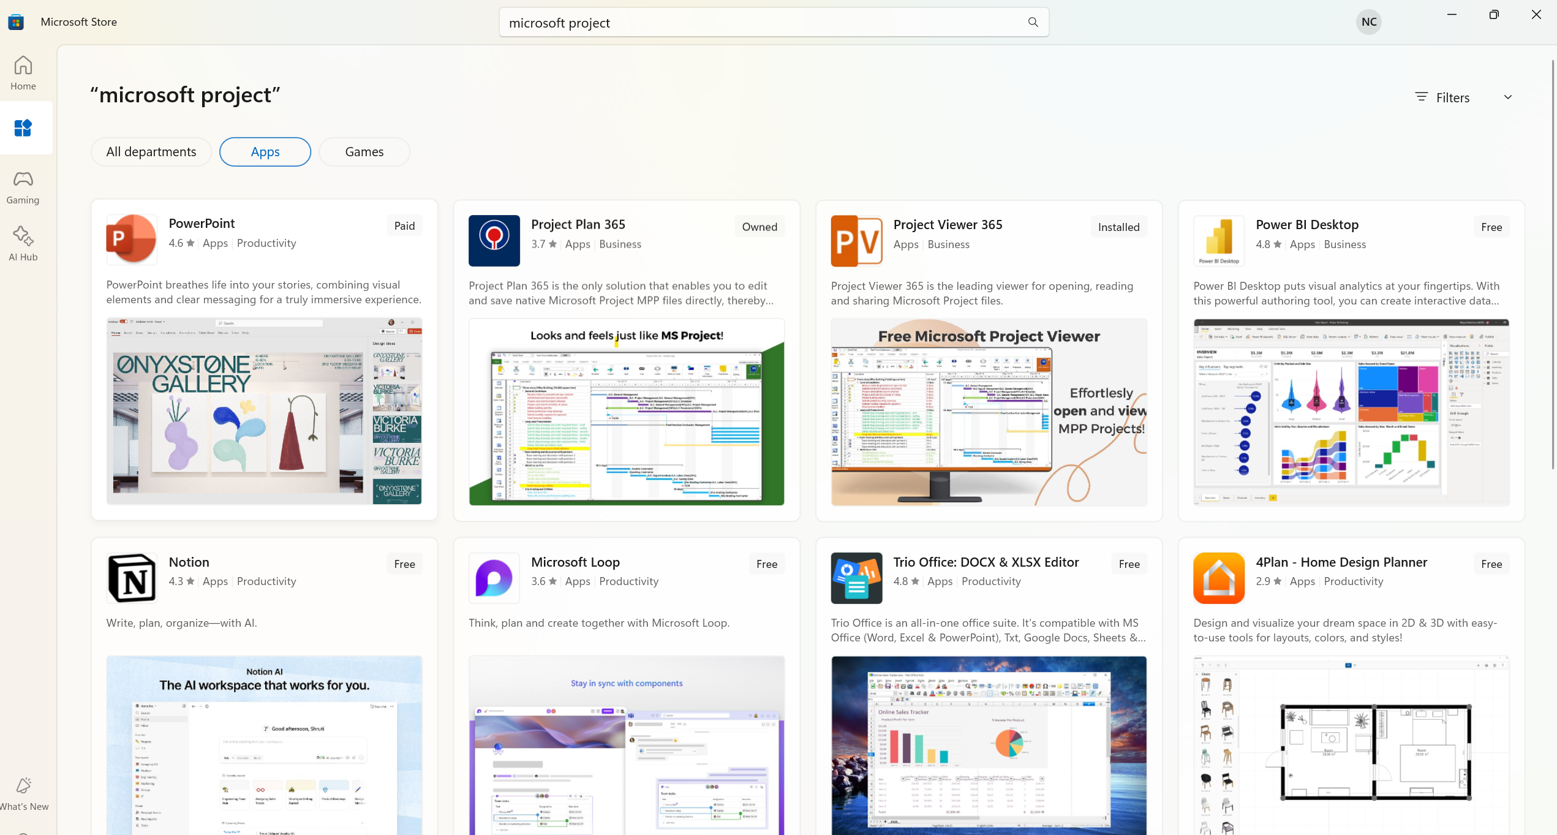The height and width of the screenshot is (835, 1557).
Task: Click the Paid badge on PowerPoint
Action: point(405,226)
